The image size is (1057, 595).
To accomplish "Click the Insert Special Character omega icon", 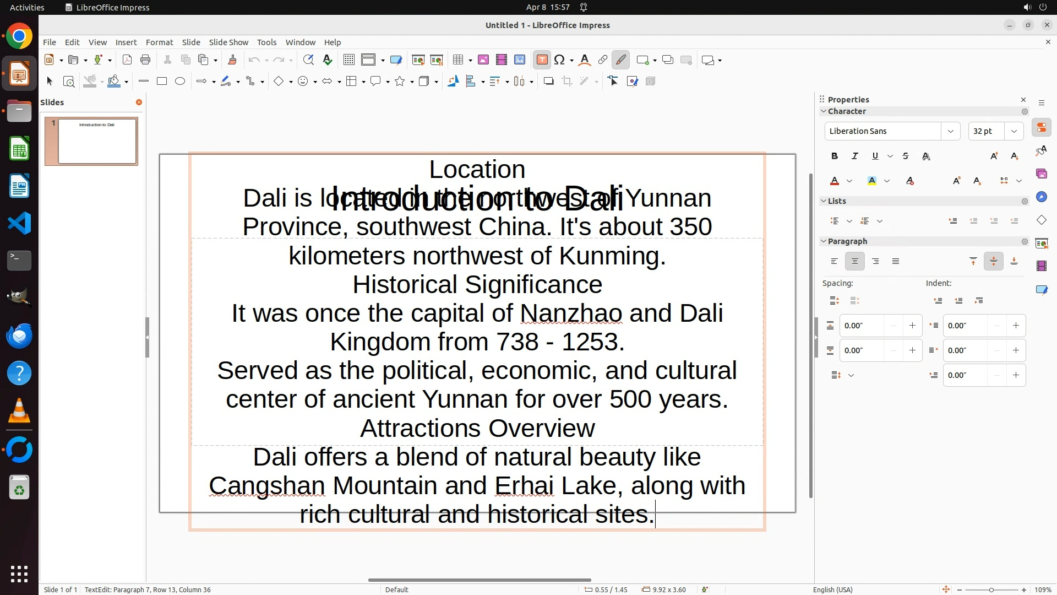I will [x=559, y=60].
